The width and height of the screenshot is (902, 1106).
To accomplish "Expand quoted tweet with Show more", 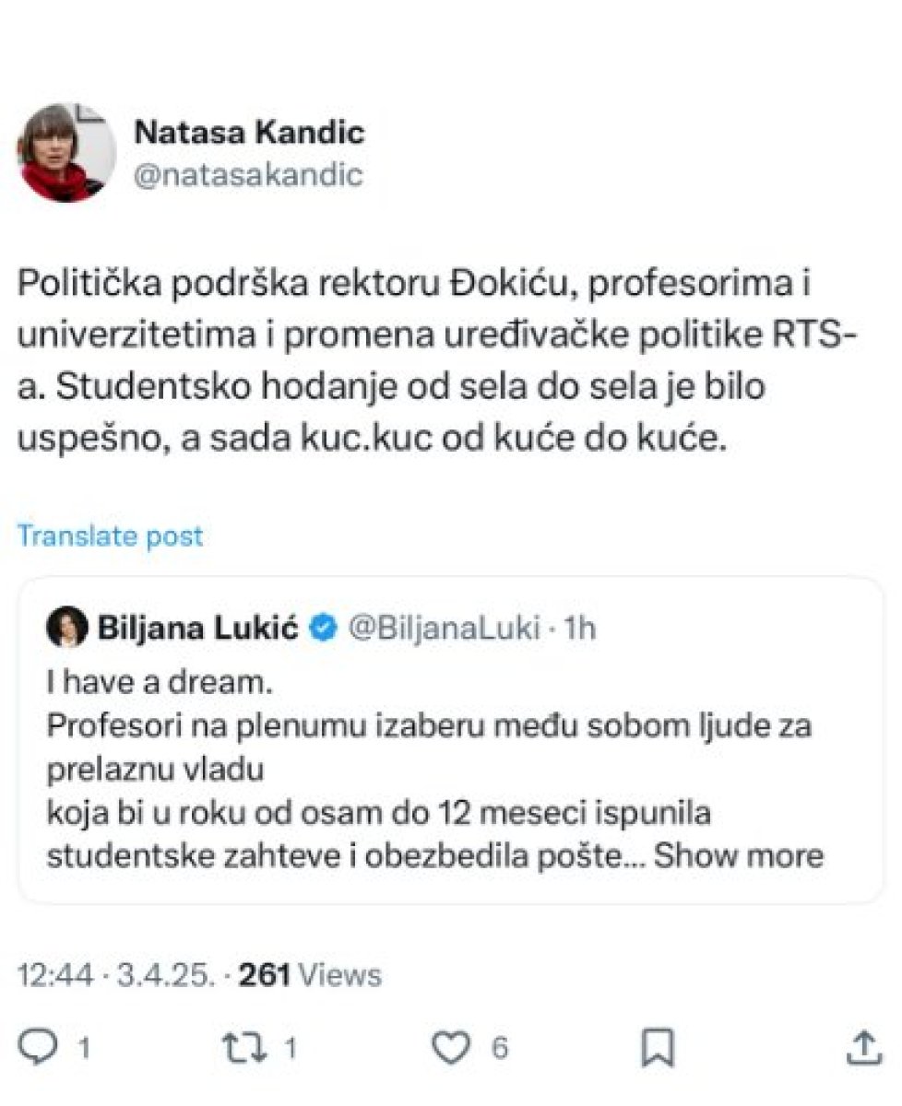I will click(x=738, y=855).
